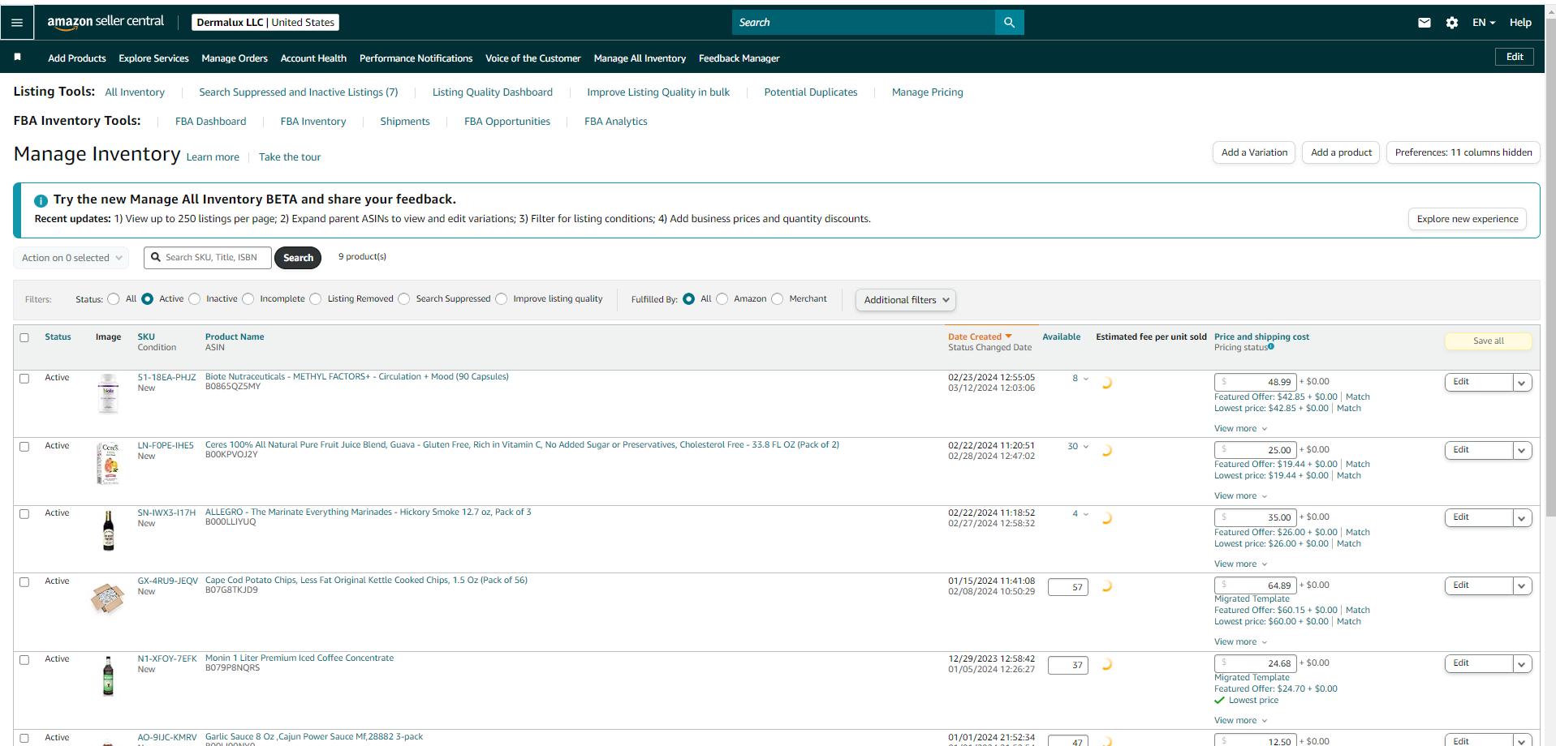This screenshot has width=1556, height=746.
Task: Open the ALLEGRO marinade product image
Action: click(108, 531)
